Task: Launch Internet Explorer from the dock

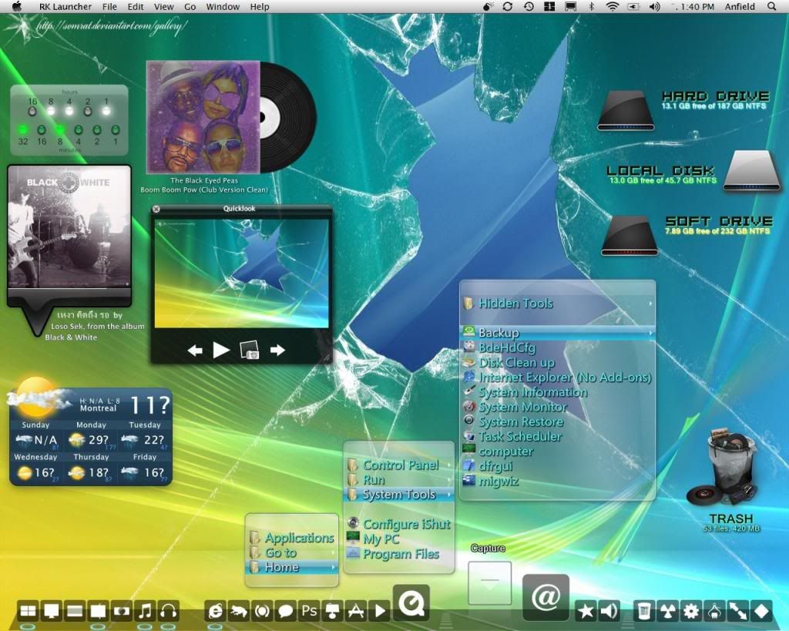Action: pos(215,611)
